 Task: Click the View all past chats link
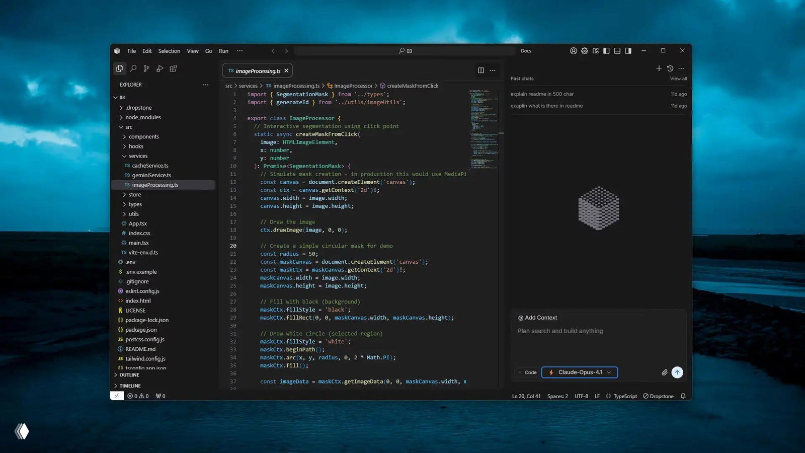(678, 79)
